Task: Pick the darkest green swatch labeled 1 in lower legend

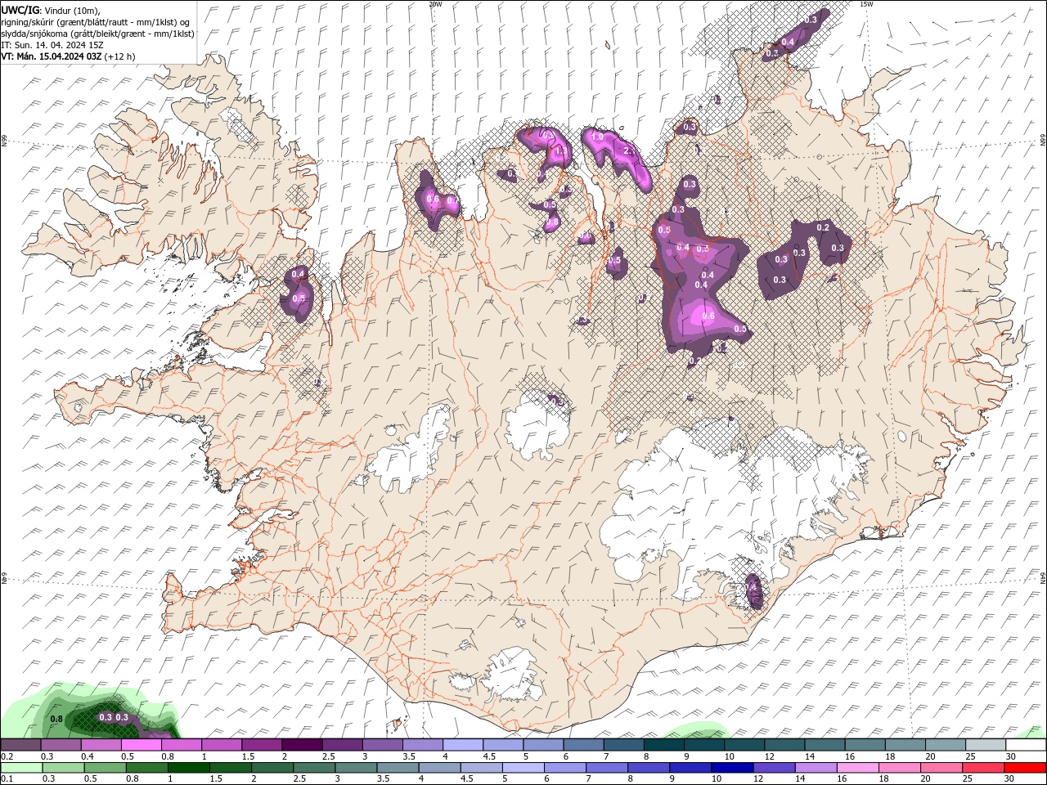Action: 188,768
